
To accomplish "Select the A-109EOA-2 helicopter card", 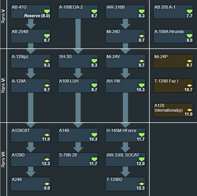I will point(78,11).
